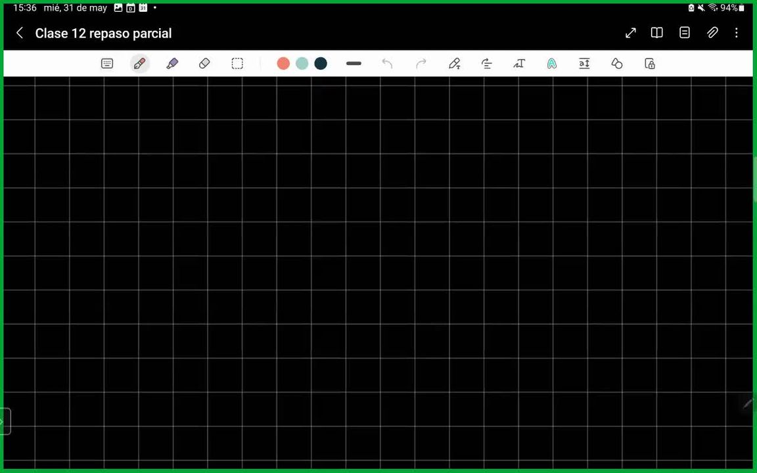Select the Pen tool
Viewport: 757px width, 473px height.
tap(139, 64)
